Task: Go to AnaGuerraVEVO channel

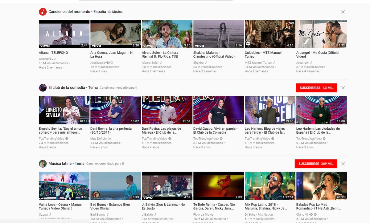Action: [102, 63]
